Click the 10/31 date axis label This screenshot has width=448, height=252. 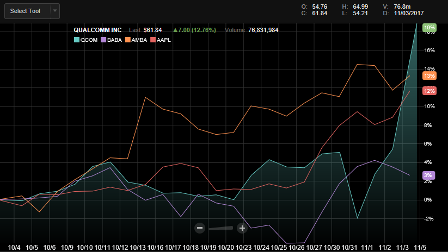coord(349,248)
